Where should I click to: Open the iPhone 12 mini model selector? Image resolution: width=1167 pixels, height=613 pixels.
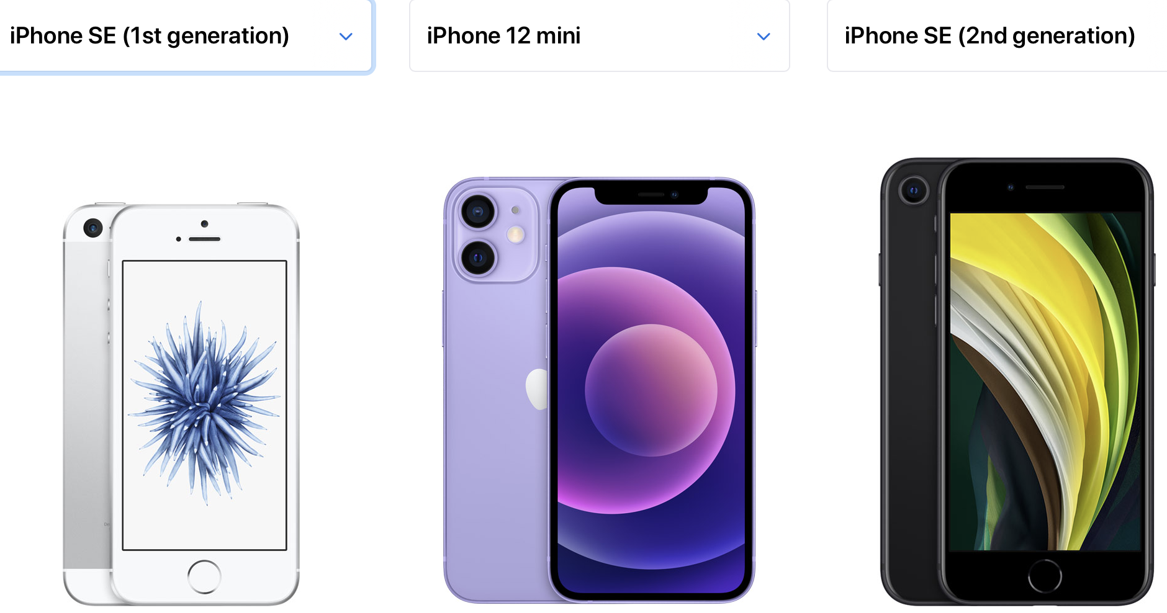pyautogui.click(x=599, y=36)
